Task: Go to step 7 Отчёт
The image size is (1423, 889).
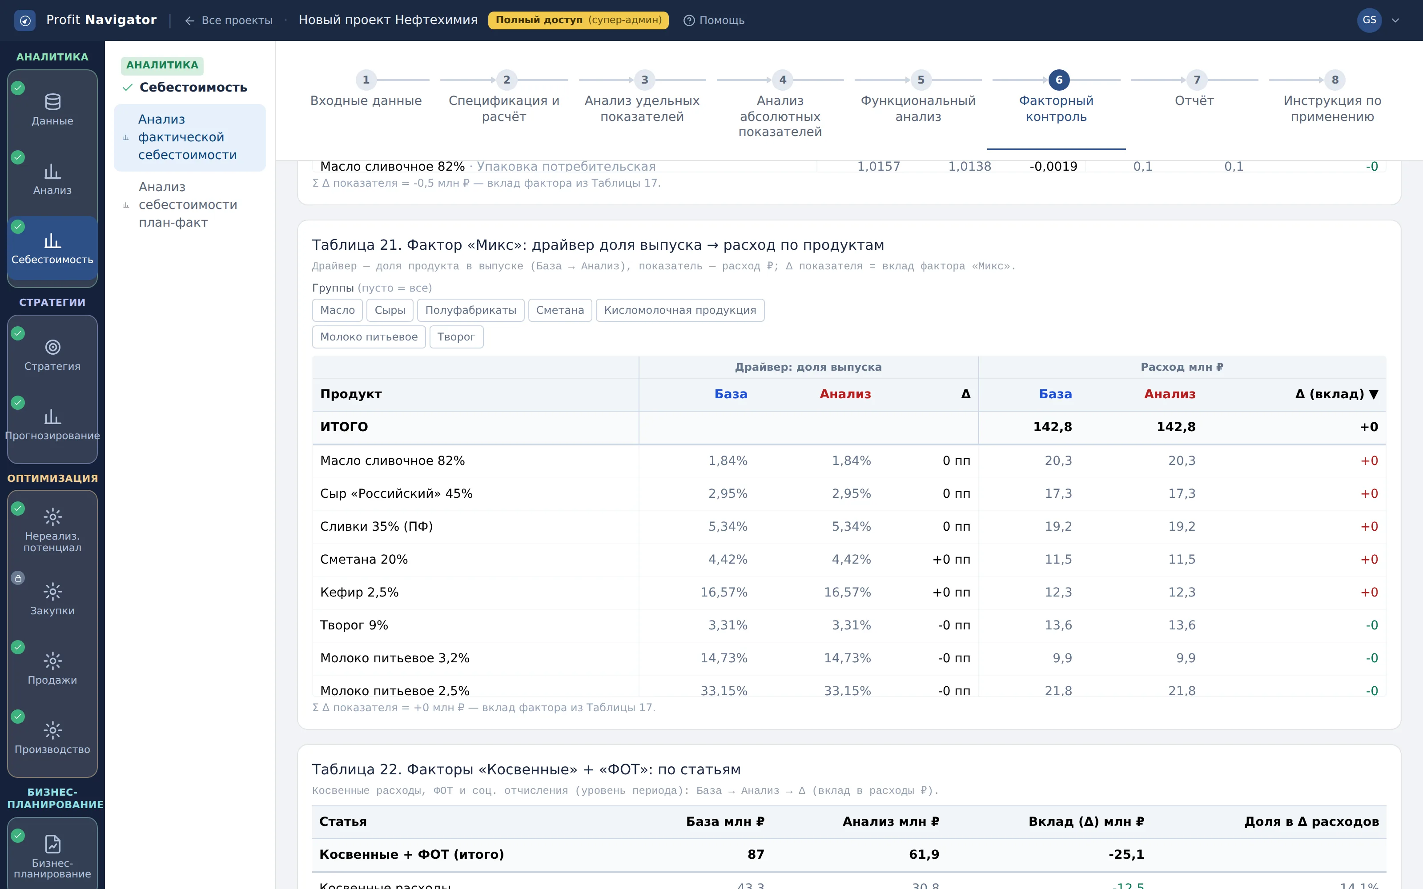Action: (x=1194, y=90)
